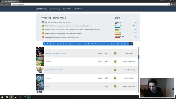Click the Playable rating icon on The Cave row
Screen dimensions: 176x99
point(115,78)
